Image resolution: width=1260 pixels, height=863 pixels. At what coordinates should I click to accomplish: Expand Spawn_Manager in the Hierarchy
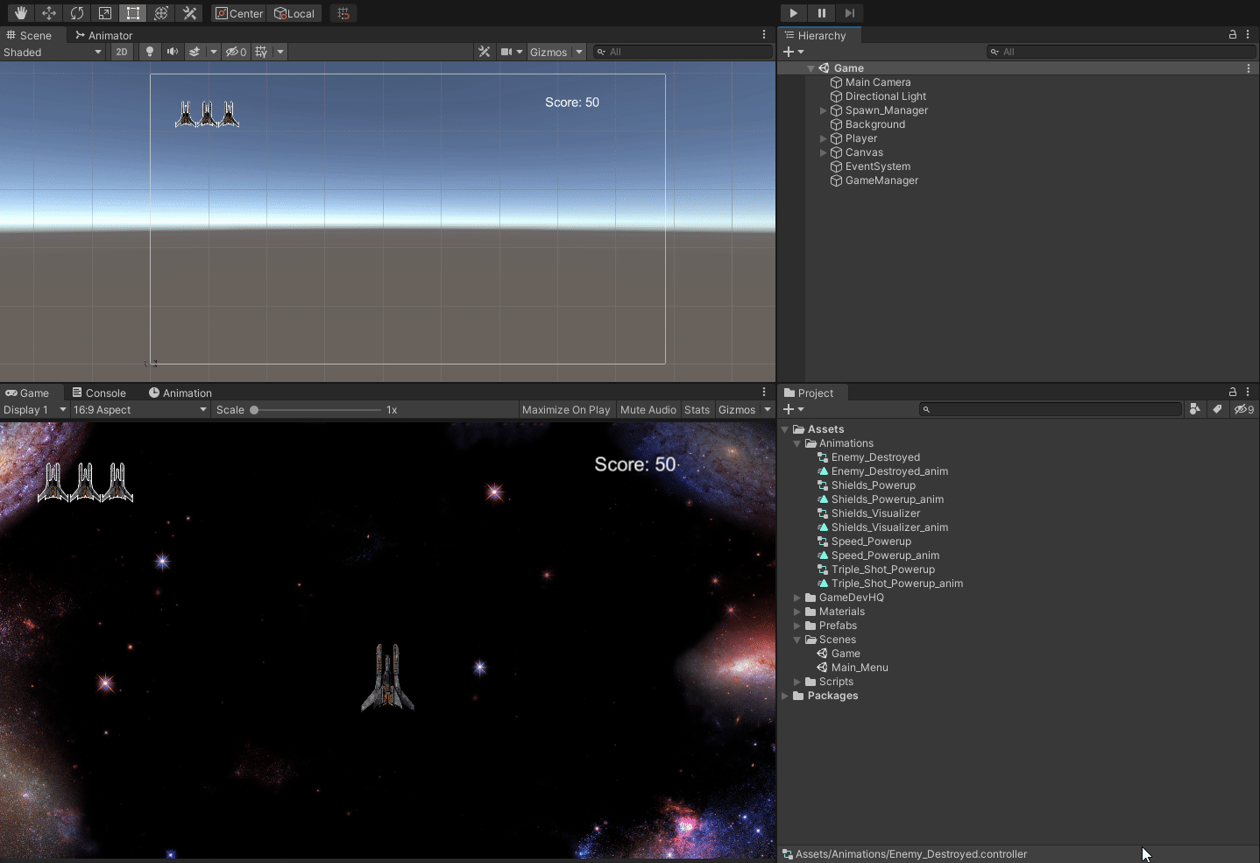click(x=822, y=110)
